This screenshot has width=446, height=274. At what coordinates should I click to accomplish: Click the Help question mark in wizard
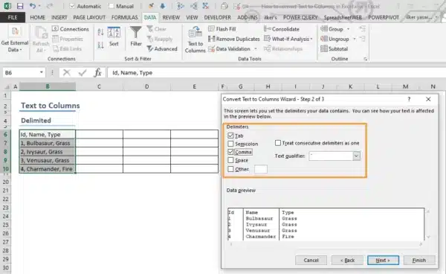point(409,99)
